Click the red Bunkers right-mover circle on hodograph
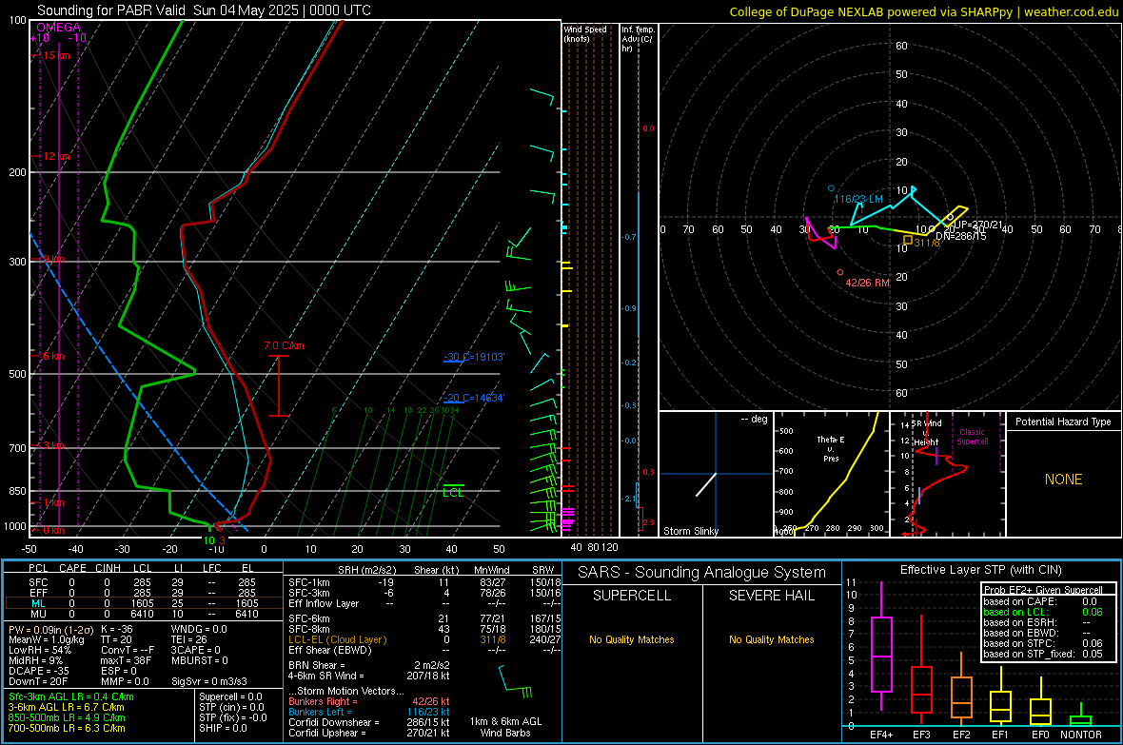 click(840, 272)
